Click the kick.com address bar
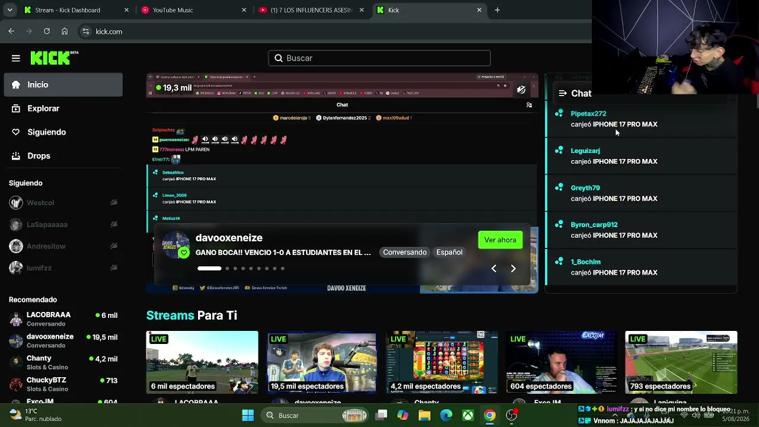Image resolution: width=759 pixels, height=427 pixels. click(332, 31)
